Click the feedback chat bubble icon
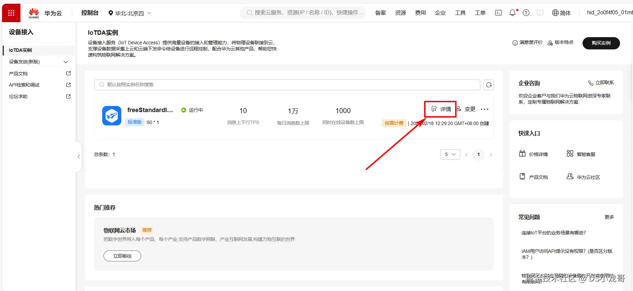This screenshot has width=633, height=291. 540,13
